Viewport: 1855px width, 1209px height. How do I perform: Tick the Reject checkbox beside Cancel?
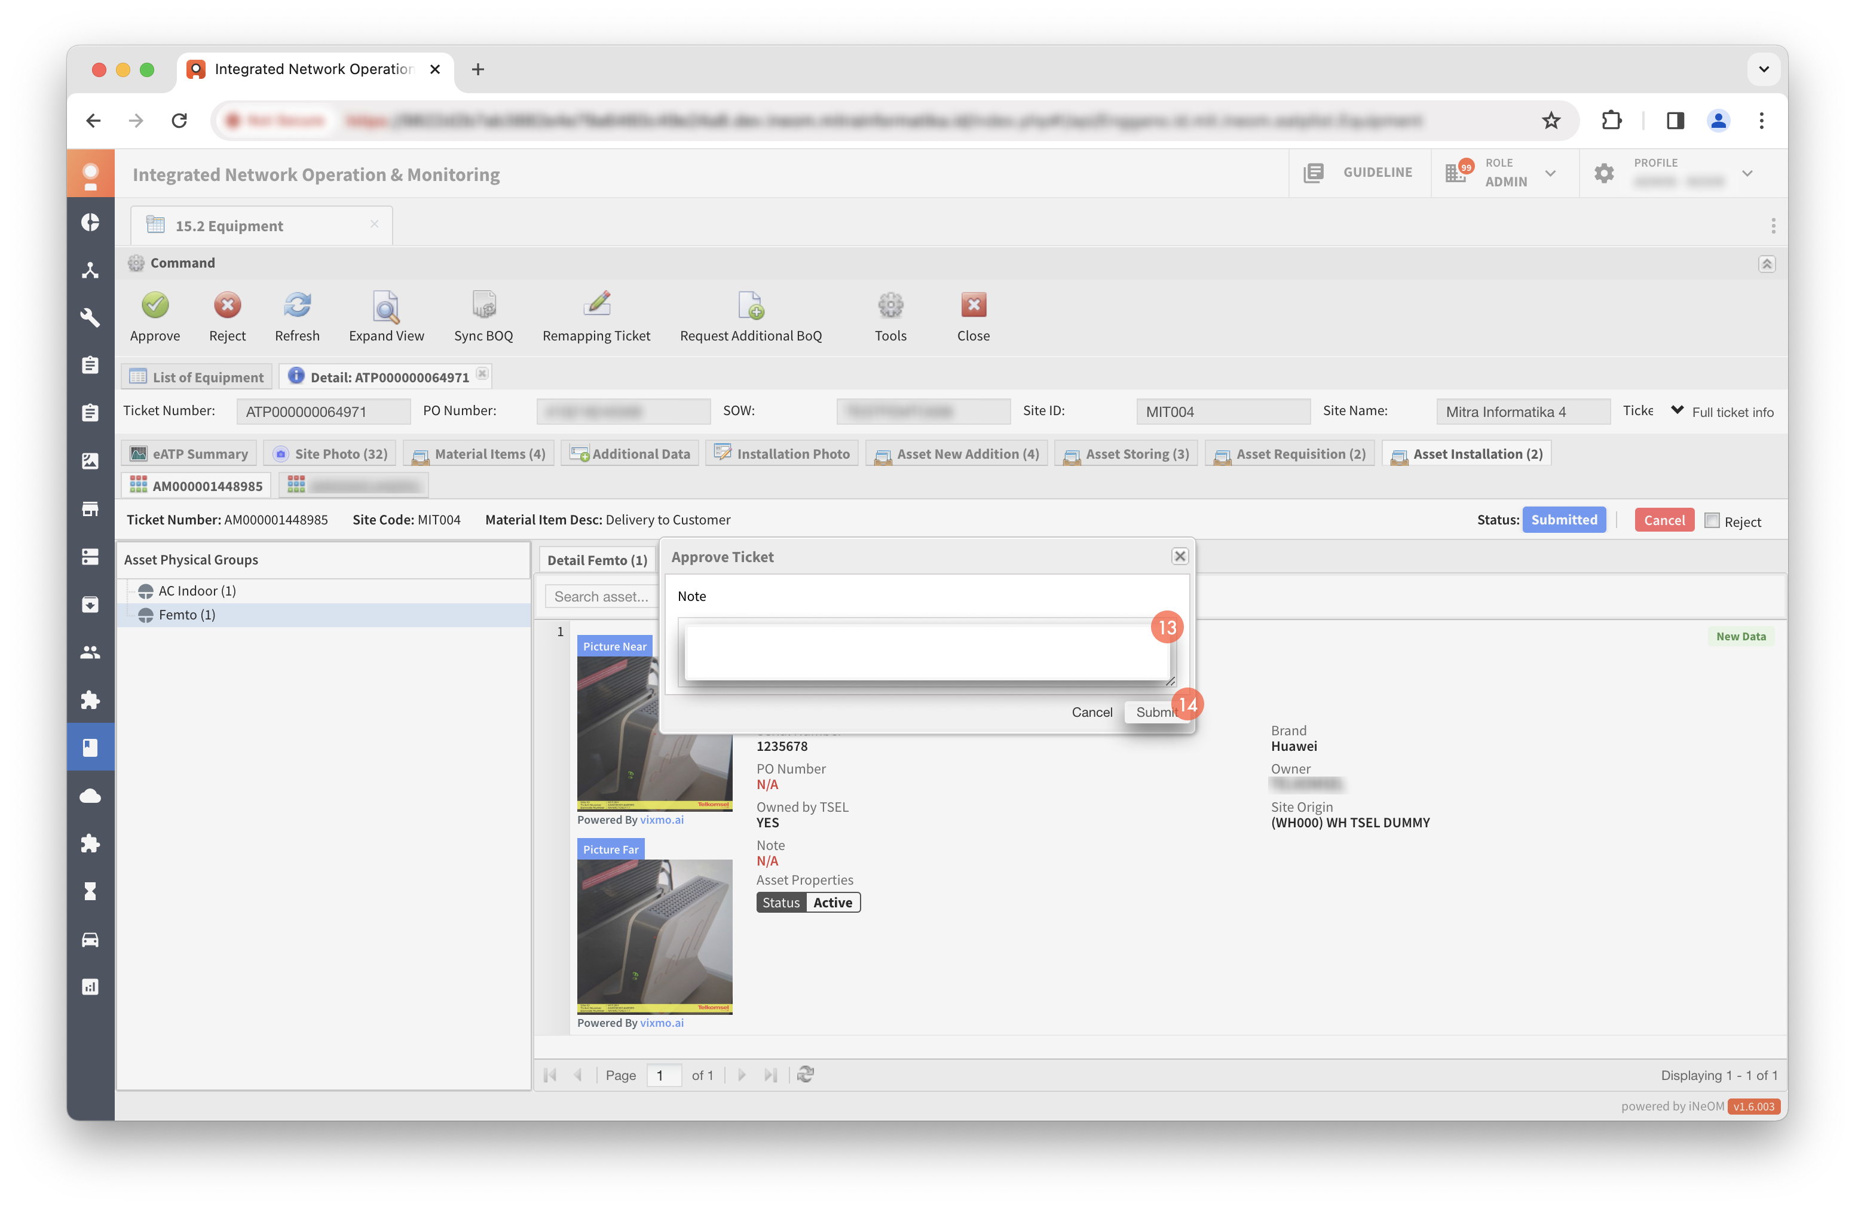click(1712, 520)
